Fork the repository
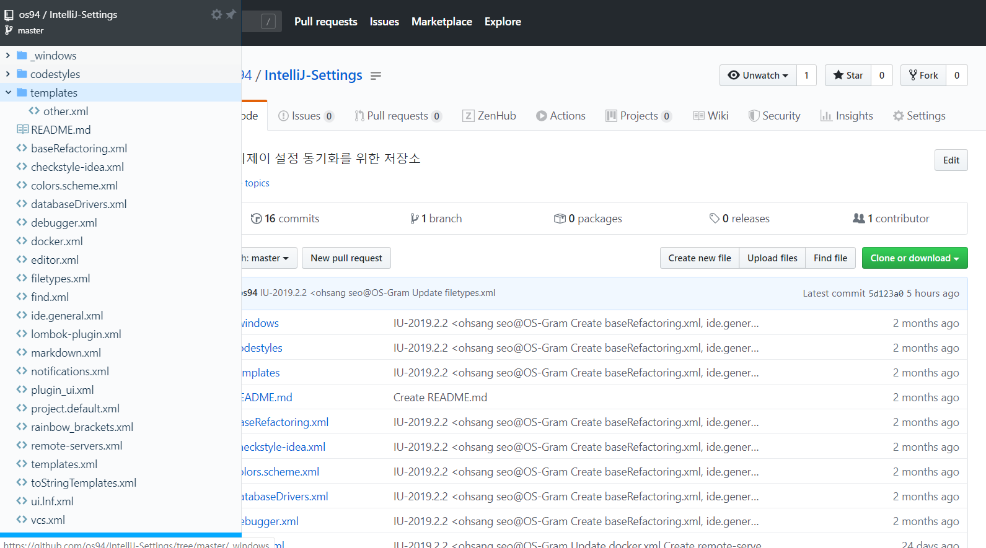Screen dimensions: 986x548 point(923,75)
